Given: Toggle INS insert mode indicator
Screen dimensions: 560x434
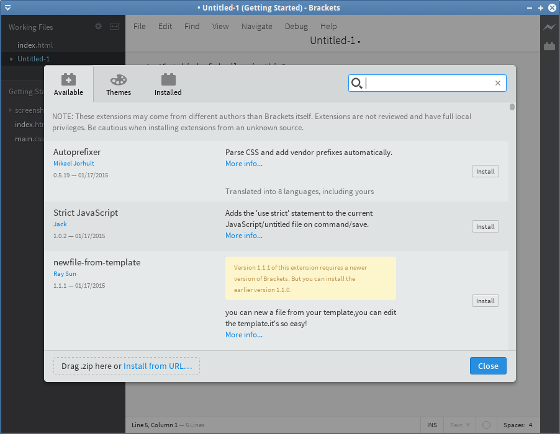Looking at the screenshot, I should [x=431, y=425].
